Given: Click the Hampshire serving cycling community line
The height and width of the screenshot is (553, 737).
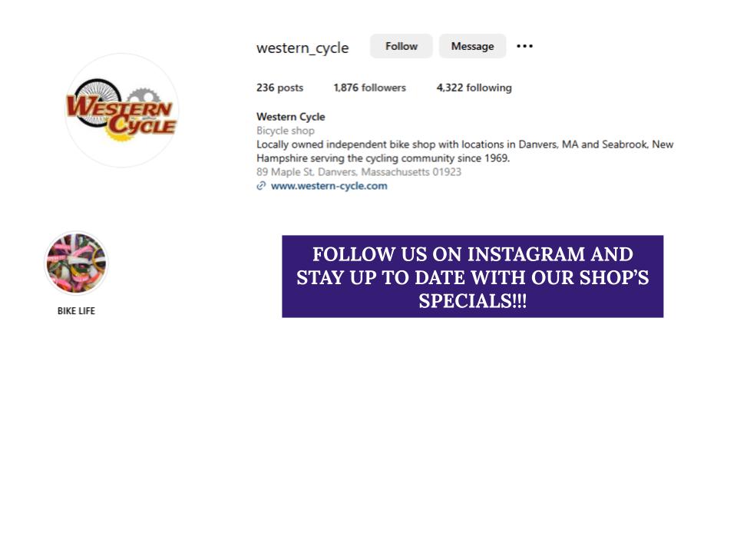Looking at the screenshot, I should (383, 158).
